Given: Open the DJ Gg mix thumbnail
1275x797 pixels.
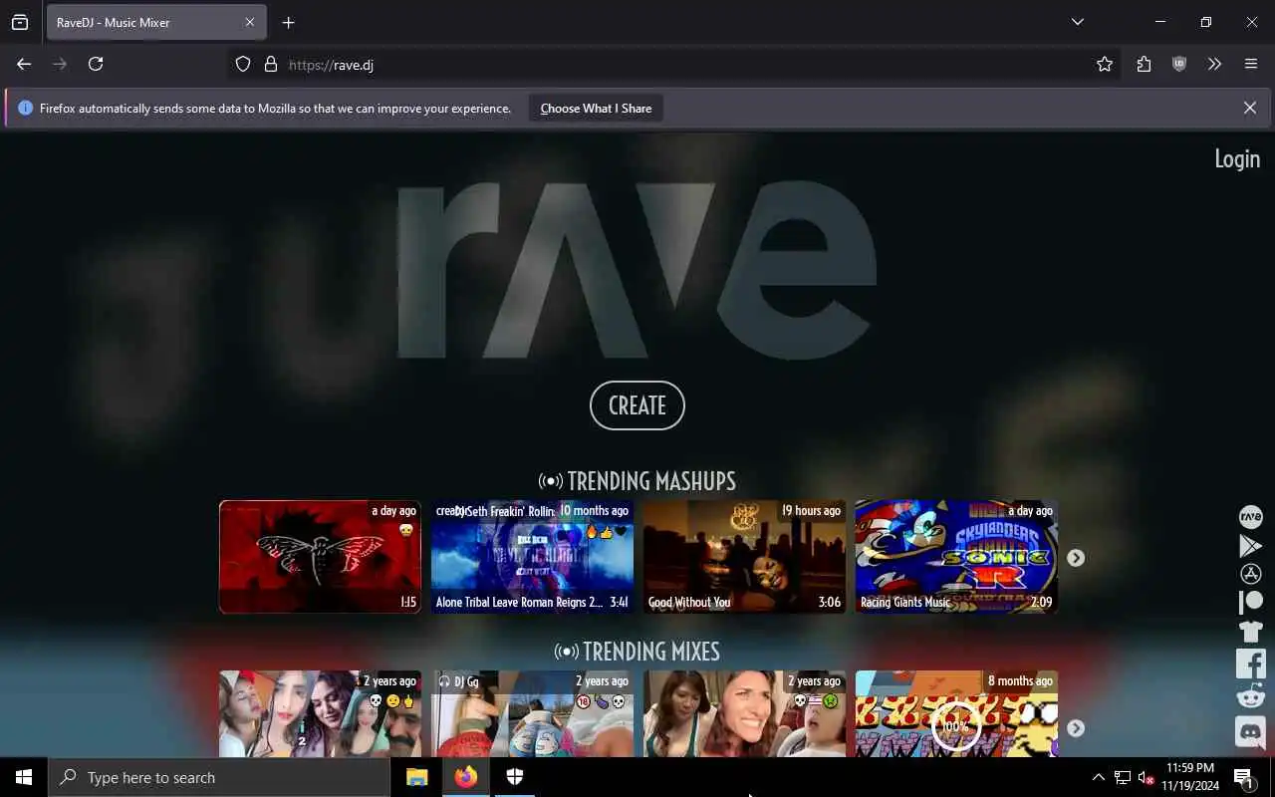Looking at the screenshot, I should pyautogui.click(x=532, y=713).
